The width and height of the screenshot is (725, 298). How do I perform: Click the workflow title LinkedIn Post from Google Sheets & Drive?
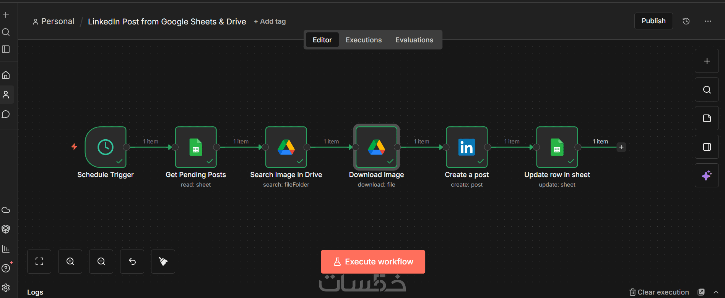[x=167, y=22]
